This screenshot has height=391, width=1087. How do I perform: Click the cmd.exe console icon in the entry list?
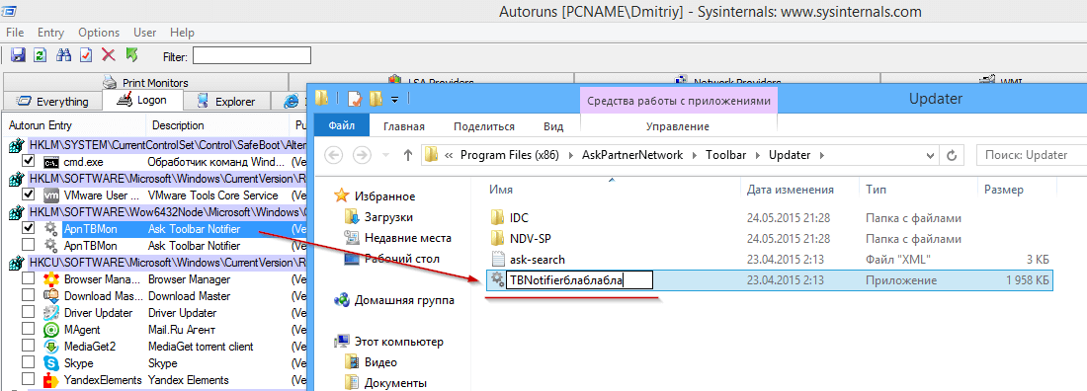(x=50, y=162)
